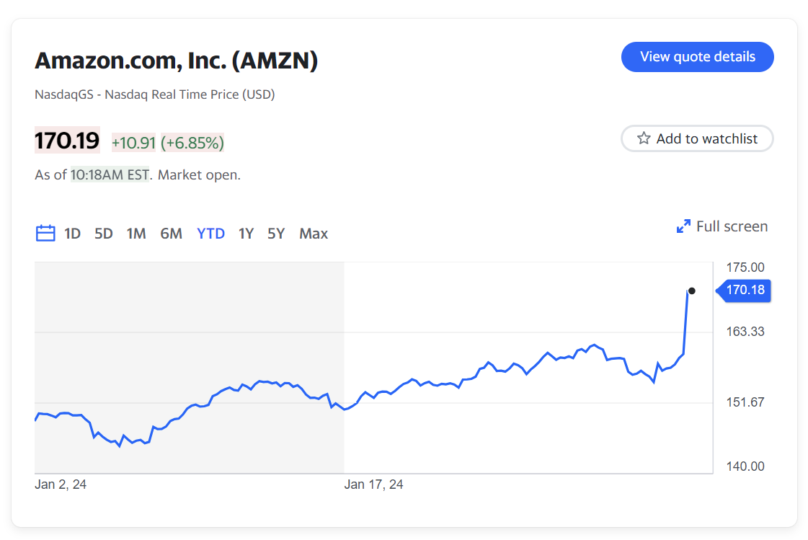Show the 5Y chart range

pos(276,234)
